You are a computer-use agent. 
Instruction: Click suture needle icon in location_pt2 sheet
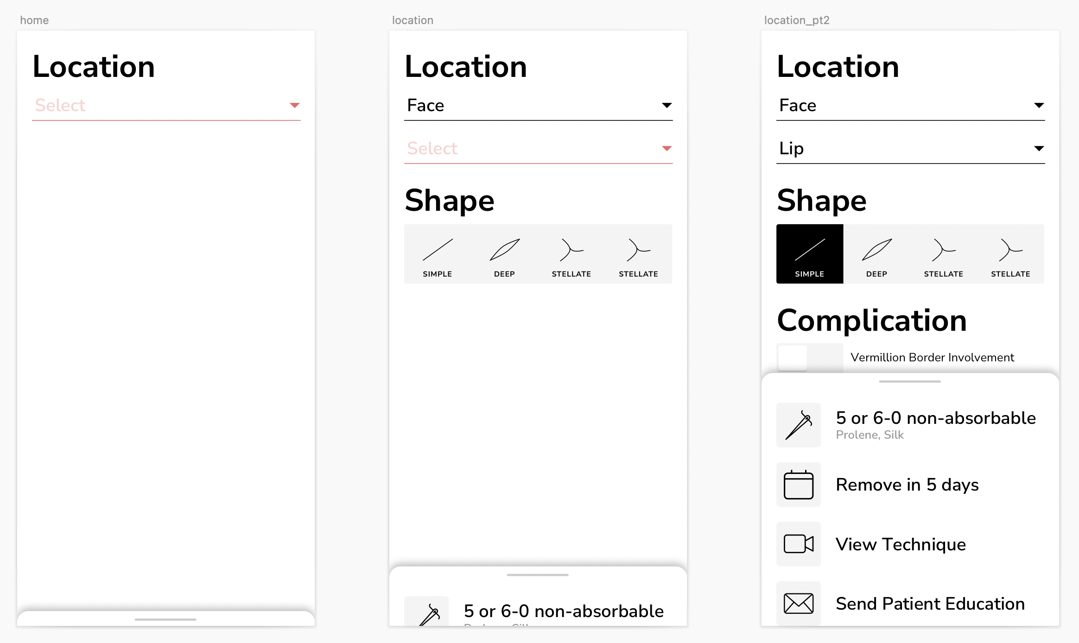click(798, 425)
